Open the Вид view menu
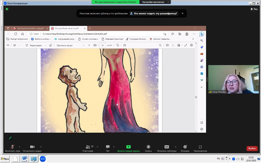Viewport: 261px width, 163px height. [x=254, y=9]
